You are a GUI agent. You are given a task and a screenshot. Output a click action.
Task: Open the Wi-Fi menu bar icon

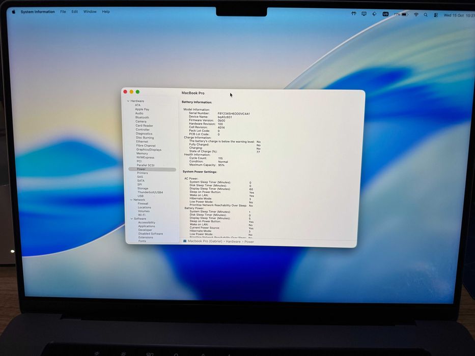click(x=416, y=15)
